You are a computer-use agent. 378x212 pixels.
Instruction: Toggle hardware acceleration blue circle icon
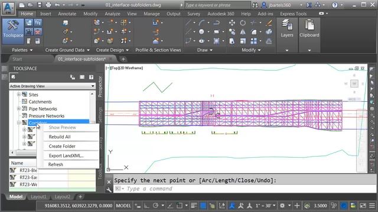(x=344, y=206)
